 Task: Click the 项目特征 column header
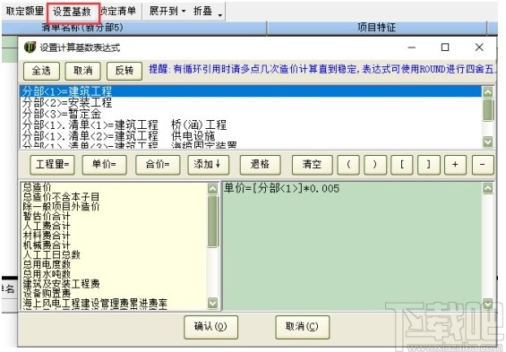377,28
